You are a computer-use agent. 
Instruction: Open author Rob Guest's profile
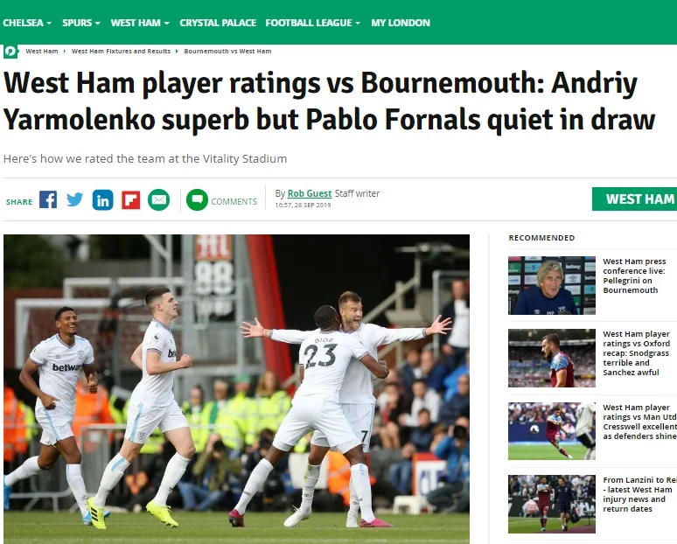click(310, 193)
